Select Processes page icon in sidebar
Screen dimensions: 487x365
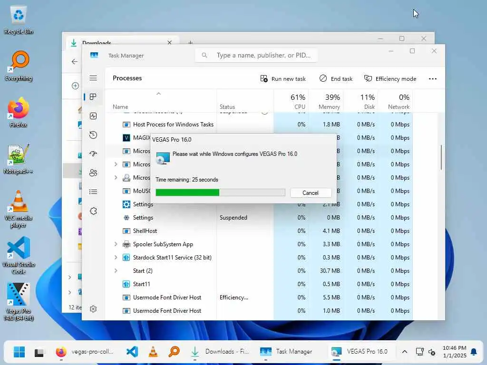click(x=93, y=97)
